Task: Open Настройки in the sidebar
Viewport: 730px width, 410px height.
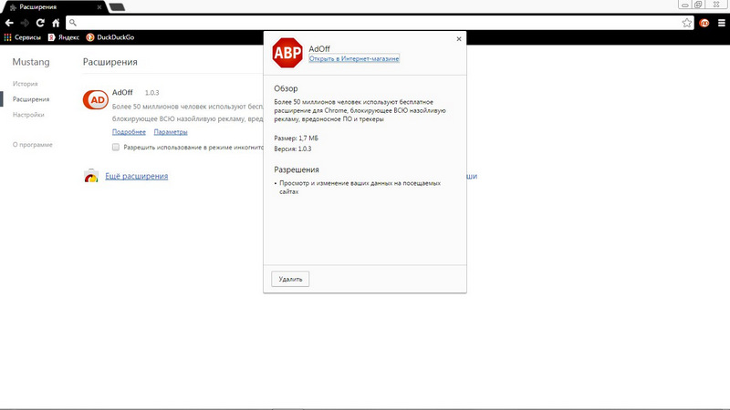Action: click(28, 115)
